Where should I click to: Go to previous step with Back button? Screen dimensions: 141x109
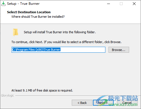coord(82,103)
